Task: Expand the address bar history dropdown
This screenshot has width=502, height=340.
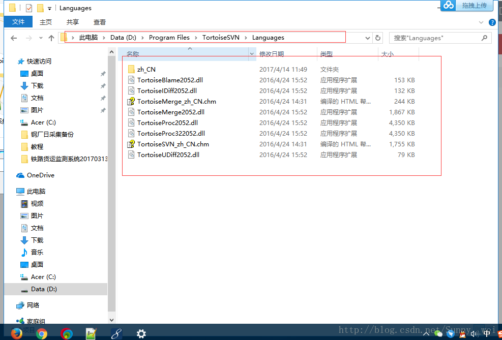Action: 368,38
